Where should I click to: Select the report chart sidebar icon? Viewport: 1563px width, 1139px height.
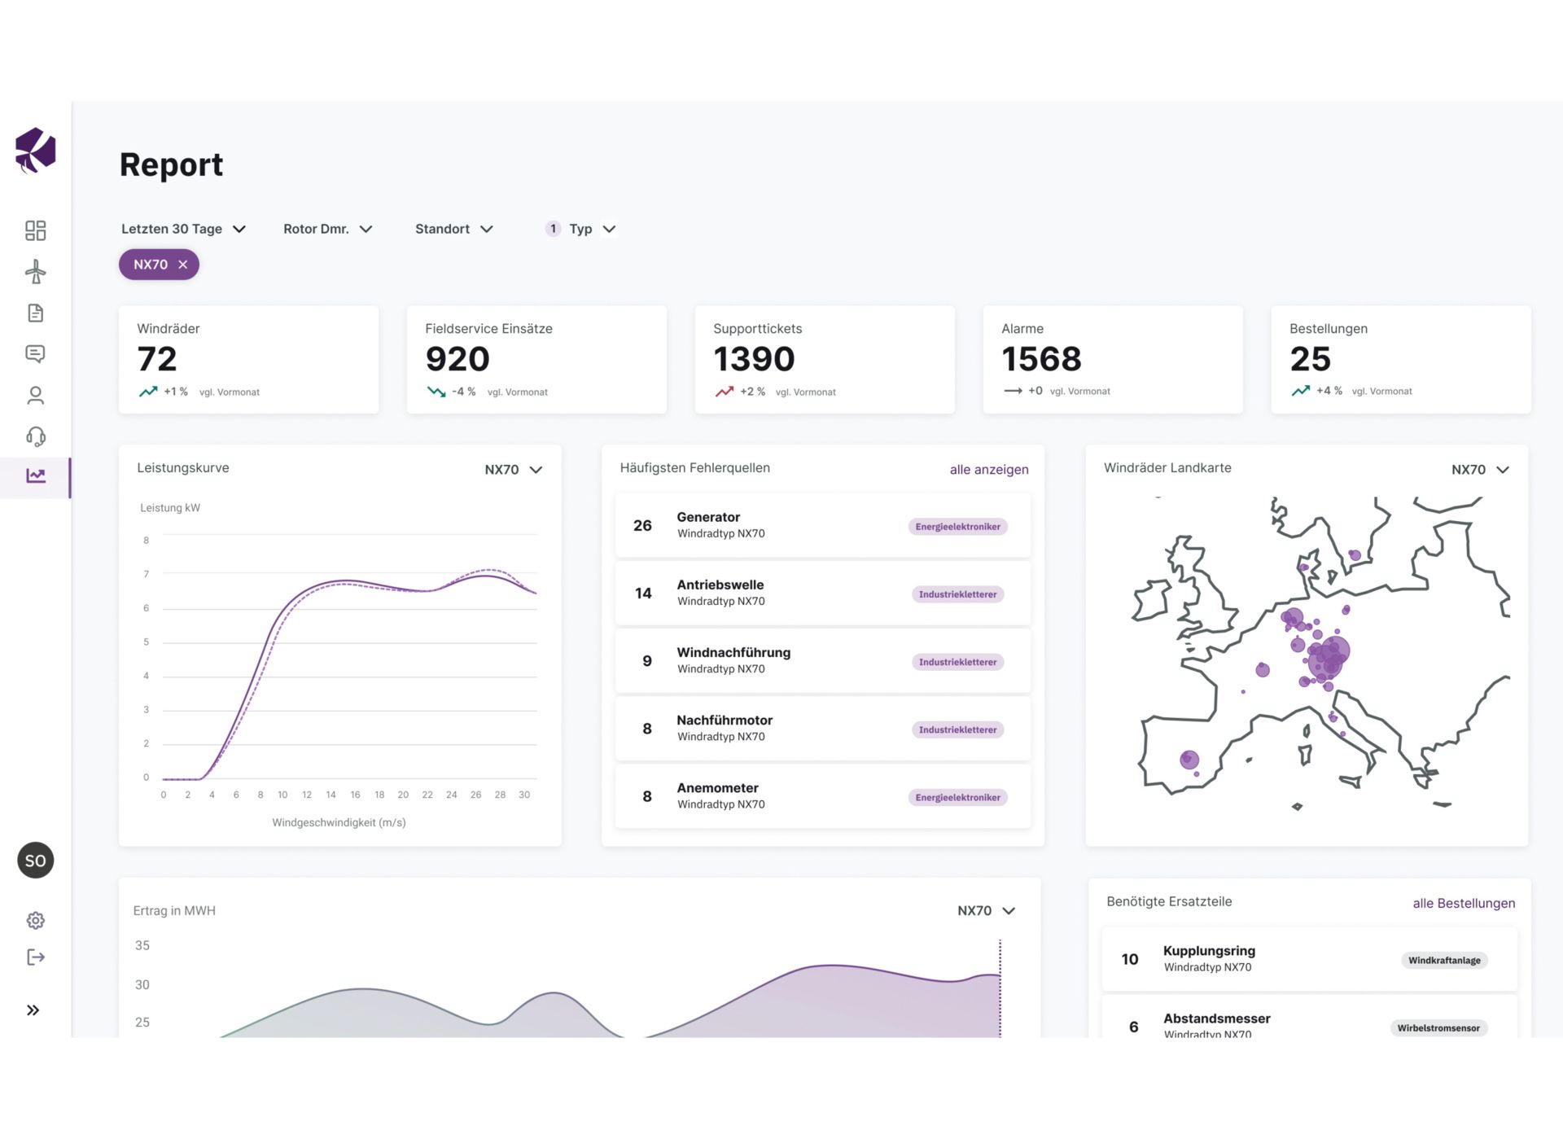tap(35, 476)
